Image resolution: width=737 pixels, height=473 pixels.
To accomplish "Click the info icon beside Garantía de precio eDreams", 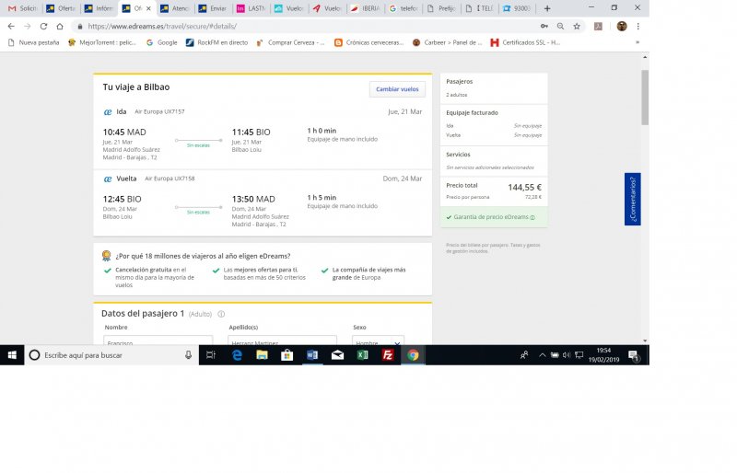I will click(x=532, y=218).
